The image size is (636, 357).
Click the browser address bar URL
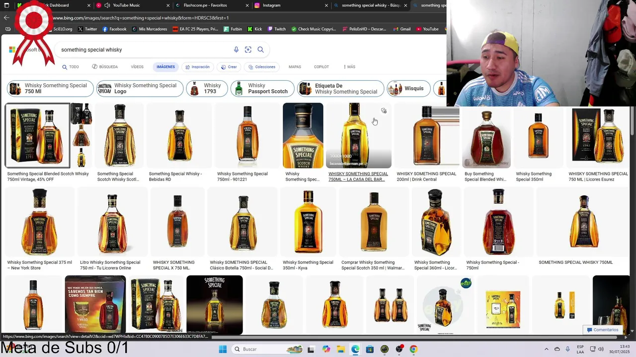[141, 18]
